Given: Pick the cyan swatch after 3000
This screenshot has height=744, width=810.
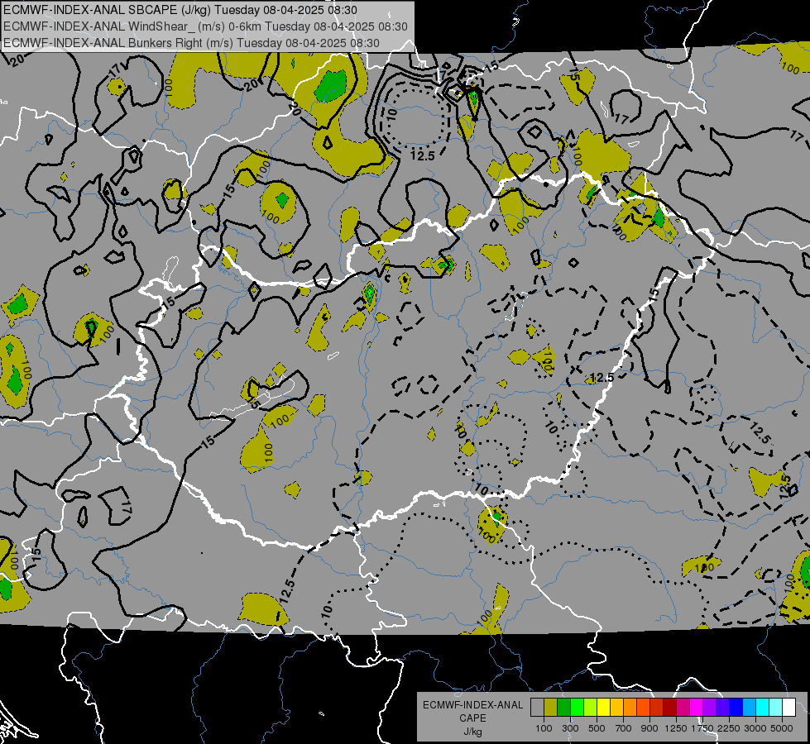Looking at the screenshot, I should pyautogui.click(x=763, y=707).
